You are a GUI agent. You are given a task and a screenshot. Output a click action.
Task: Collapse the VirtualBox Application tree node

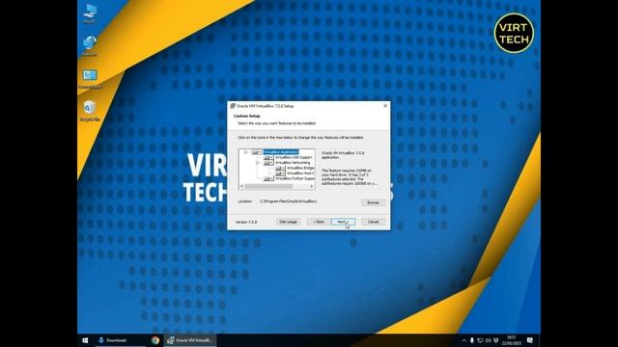coord(245,152)
